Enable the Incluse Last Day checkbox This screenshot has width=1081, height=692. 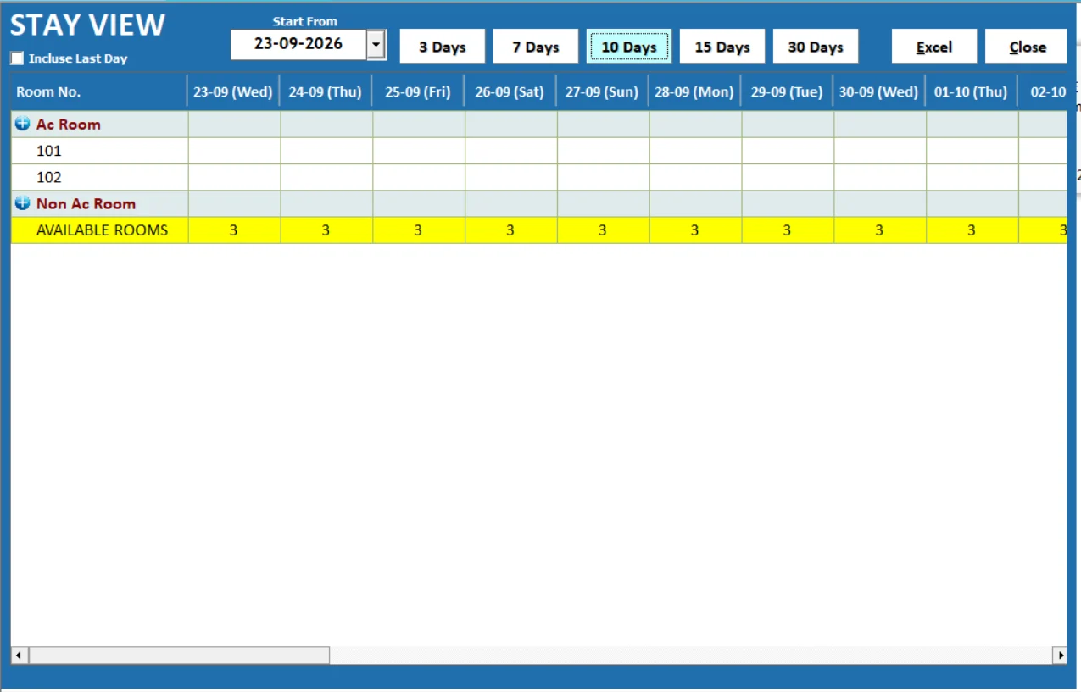coord(17,58)
